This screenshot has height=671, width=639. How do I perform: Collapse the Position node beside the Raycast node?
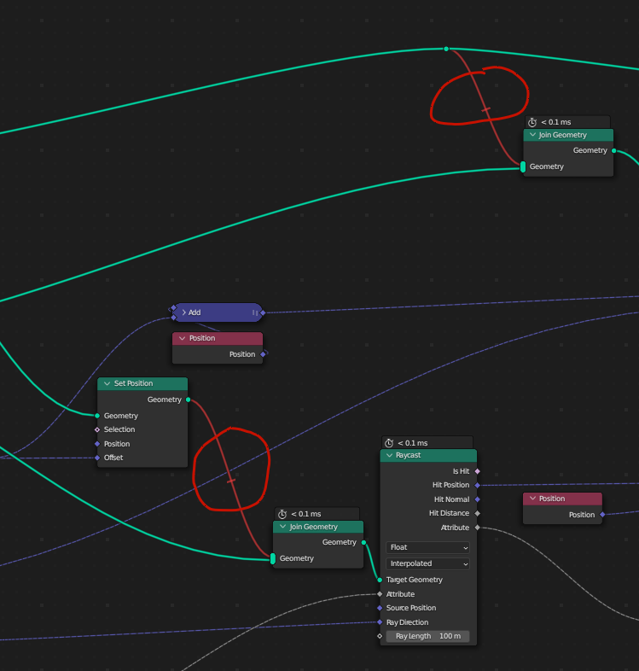point(532,499)
